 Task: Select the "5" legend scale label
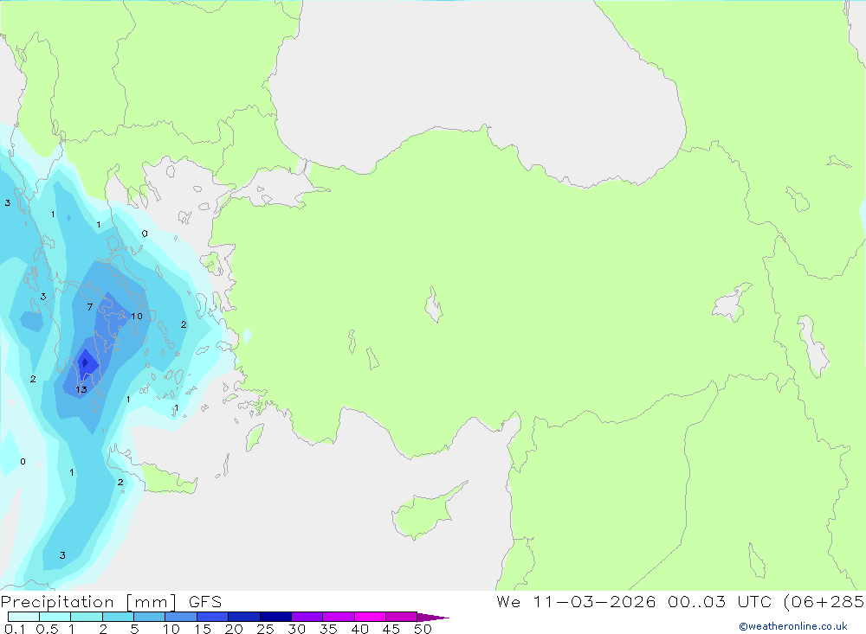pyautogui.click(x=134, y=629)
